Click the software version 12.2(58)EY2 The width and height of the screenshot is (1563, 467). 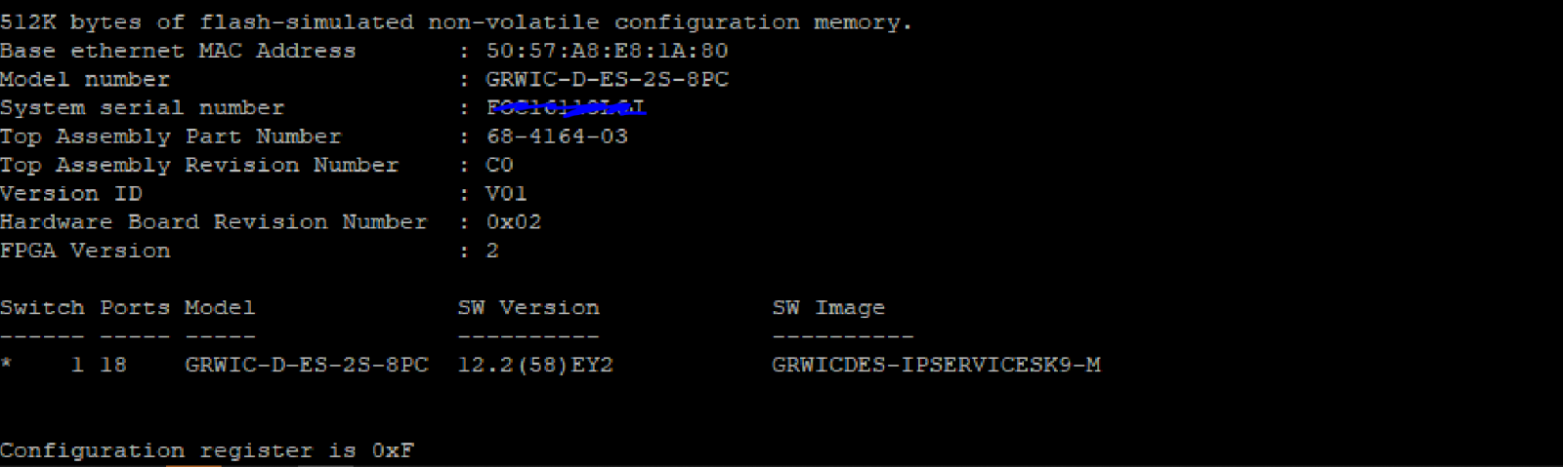pyautogui.click(x=535, y=365)
